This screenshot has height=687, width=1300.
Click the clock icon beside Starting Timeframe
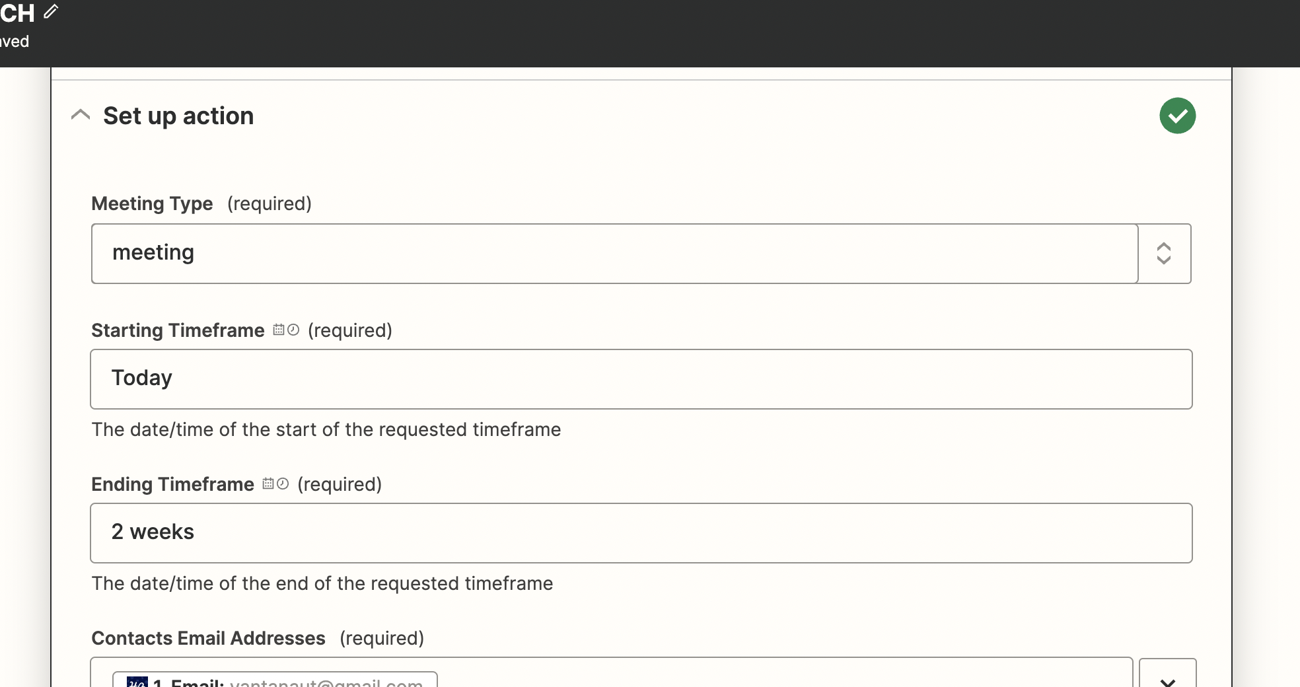293,330
